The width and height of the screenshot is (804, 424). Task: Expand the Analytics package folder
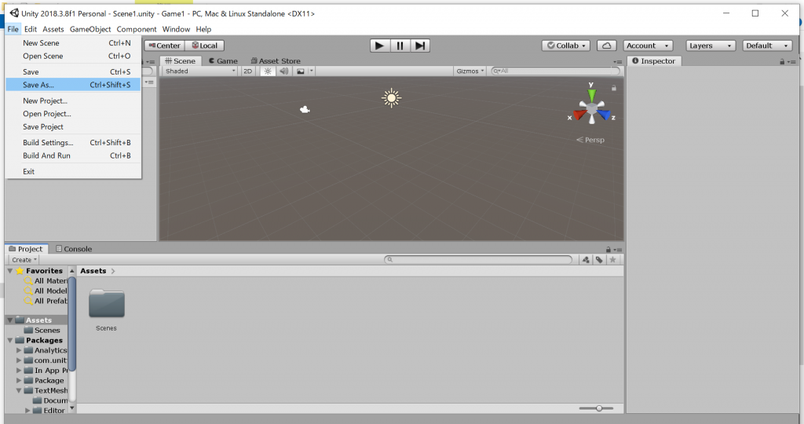[x=19, y=350]
